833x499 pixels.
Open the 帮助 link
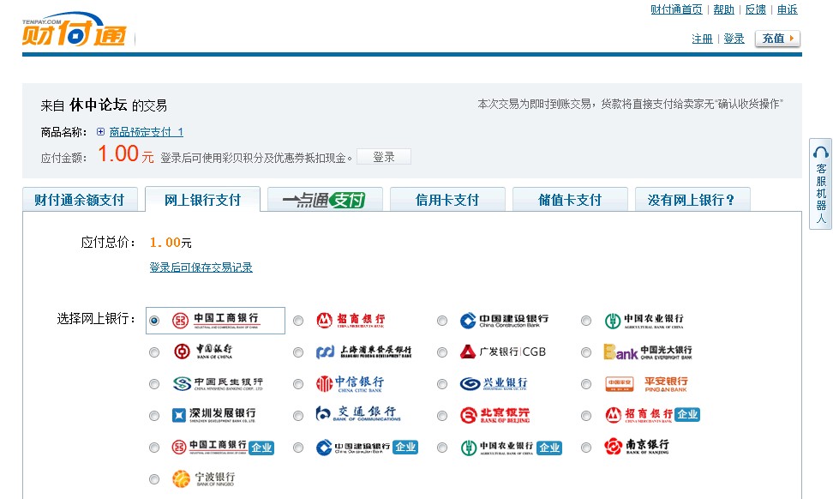pyautogui.click(x=723, y=9)
